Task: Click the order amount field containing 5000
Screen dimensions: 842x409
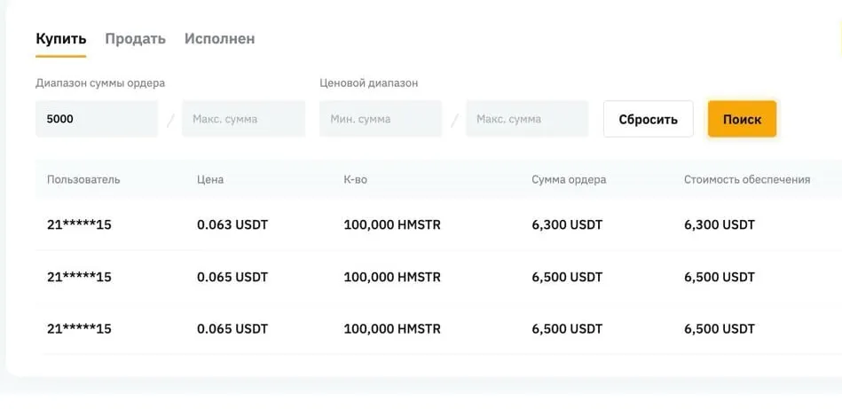Action: pyautogui.click(x=96, y=119)
